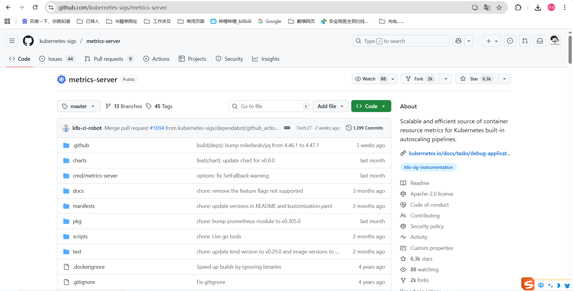This screenshot has height=291, width=573.
Task: Switch to the Actions tab
Action: [x=156, y=59]
